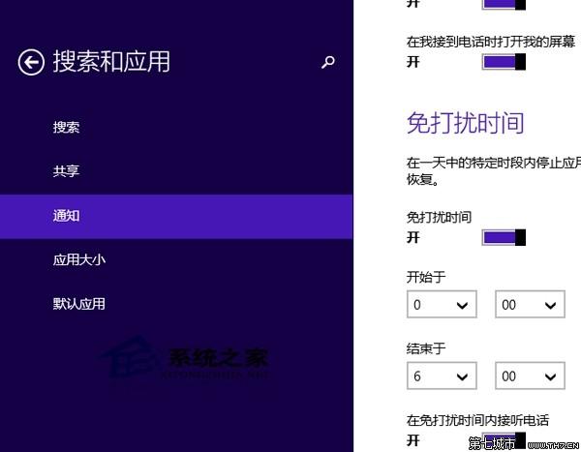The width and height of the screenshot is (581, 452).
Task: Toggle 在免打扰时间内接听电话 switch
Action: point(504,440)
